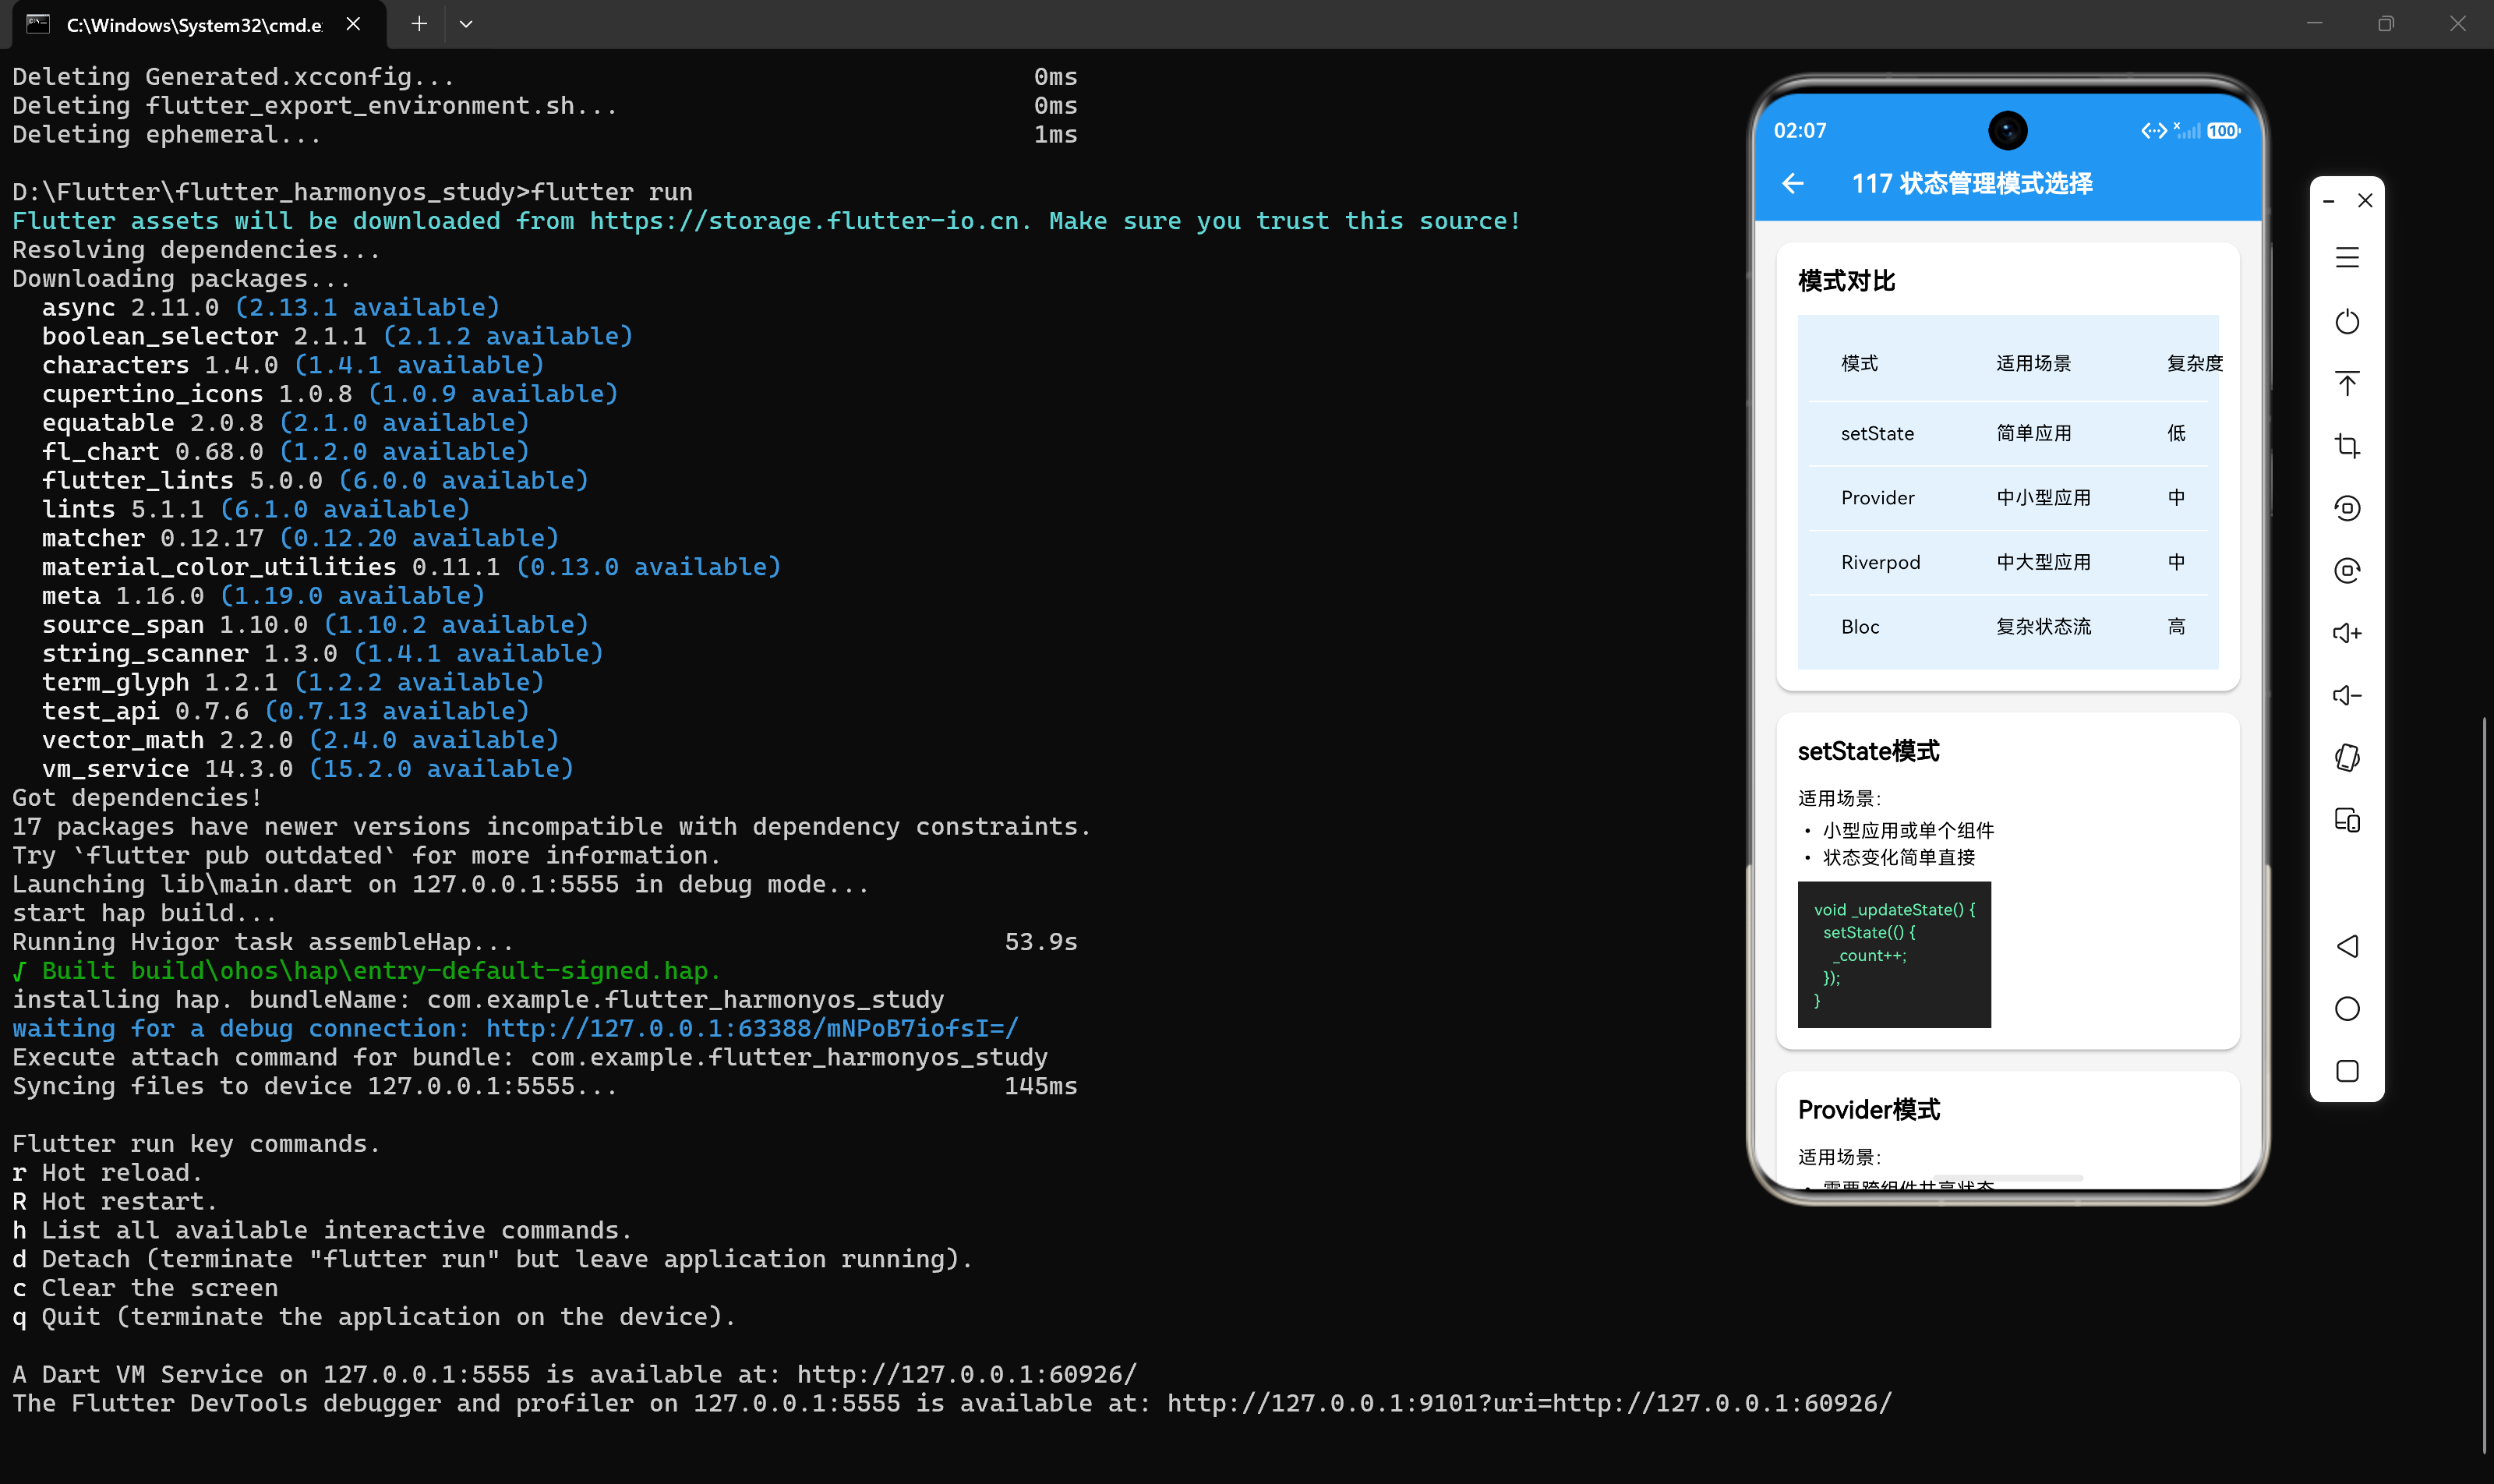
Task: Click the cmd icon on the terminal tab
Action: (38, 24)
